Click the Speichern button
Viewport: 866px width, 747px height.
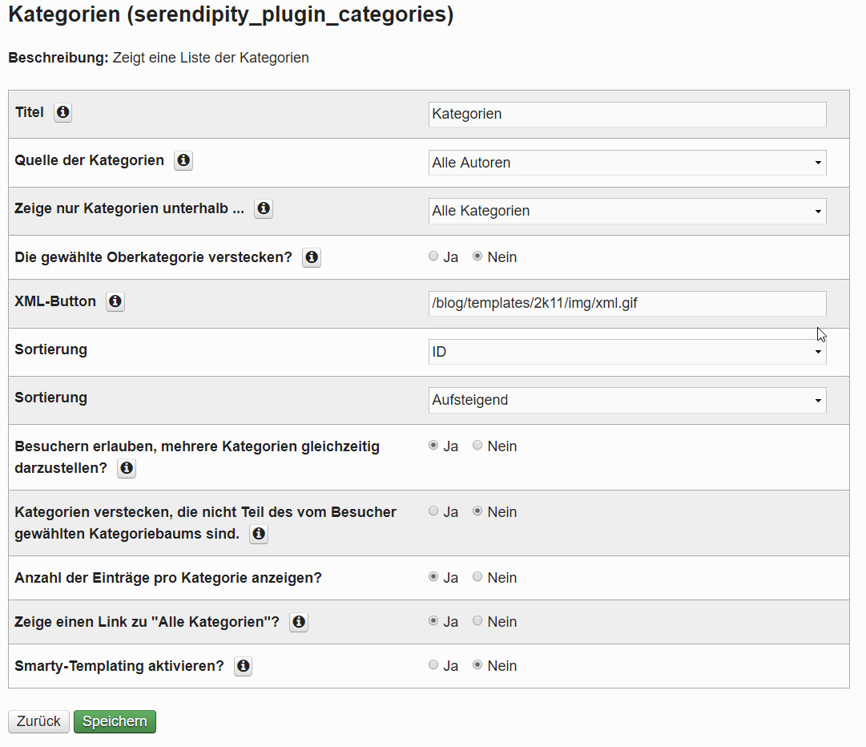click(115, 721)
